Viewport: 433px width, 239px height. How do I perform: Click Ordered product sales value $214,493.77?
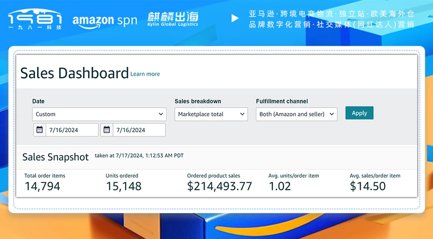pyautogui.click(x=220, y=186)
